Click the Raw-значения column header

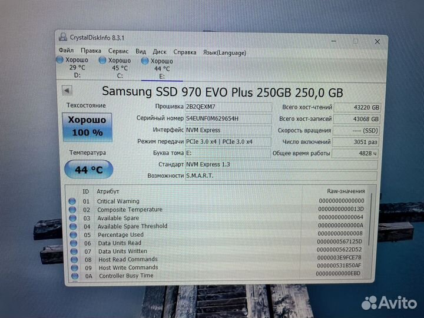click(346, 191)
